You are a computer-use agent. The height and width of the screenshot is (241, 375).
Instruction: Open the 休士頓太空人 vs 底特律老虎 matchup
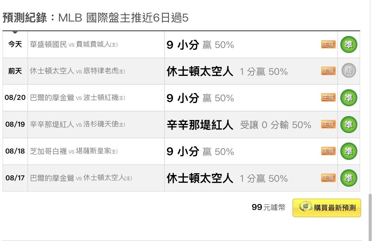[77, 71]
